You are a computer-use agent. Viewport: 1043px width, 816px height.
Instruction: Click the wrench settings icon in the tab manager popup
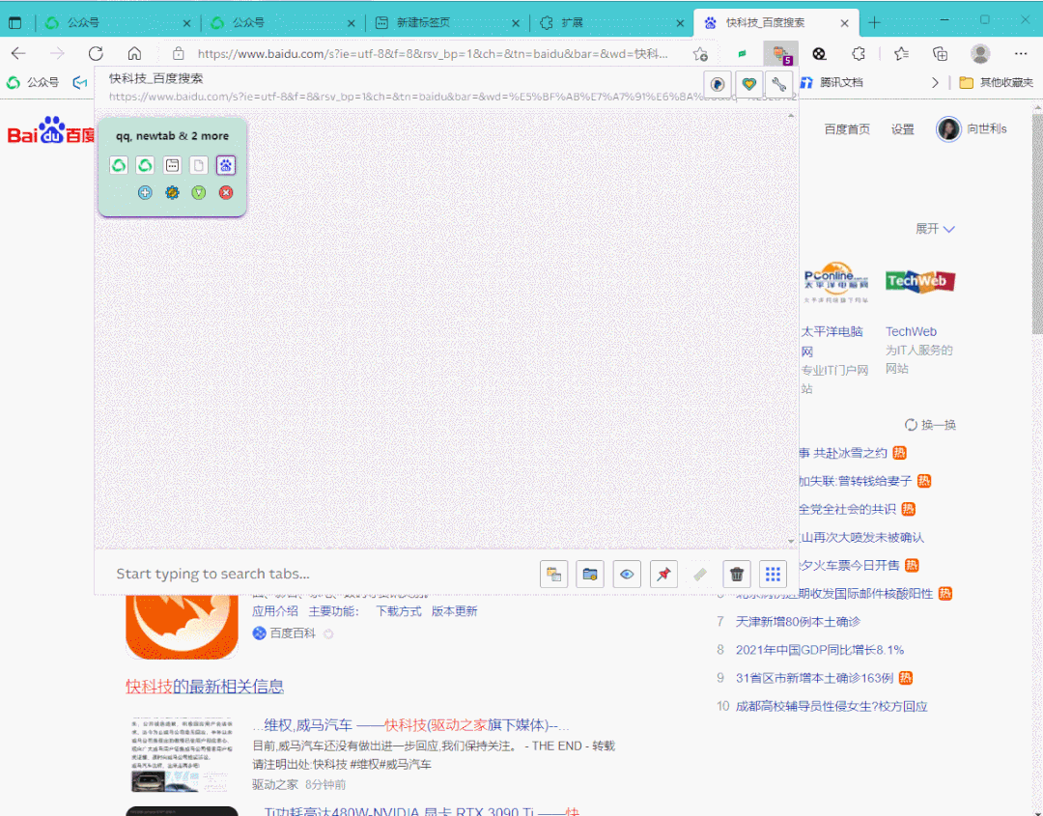tap(778, 84)
